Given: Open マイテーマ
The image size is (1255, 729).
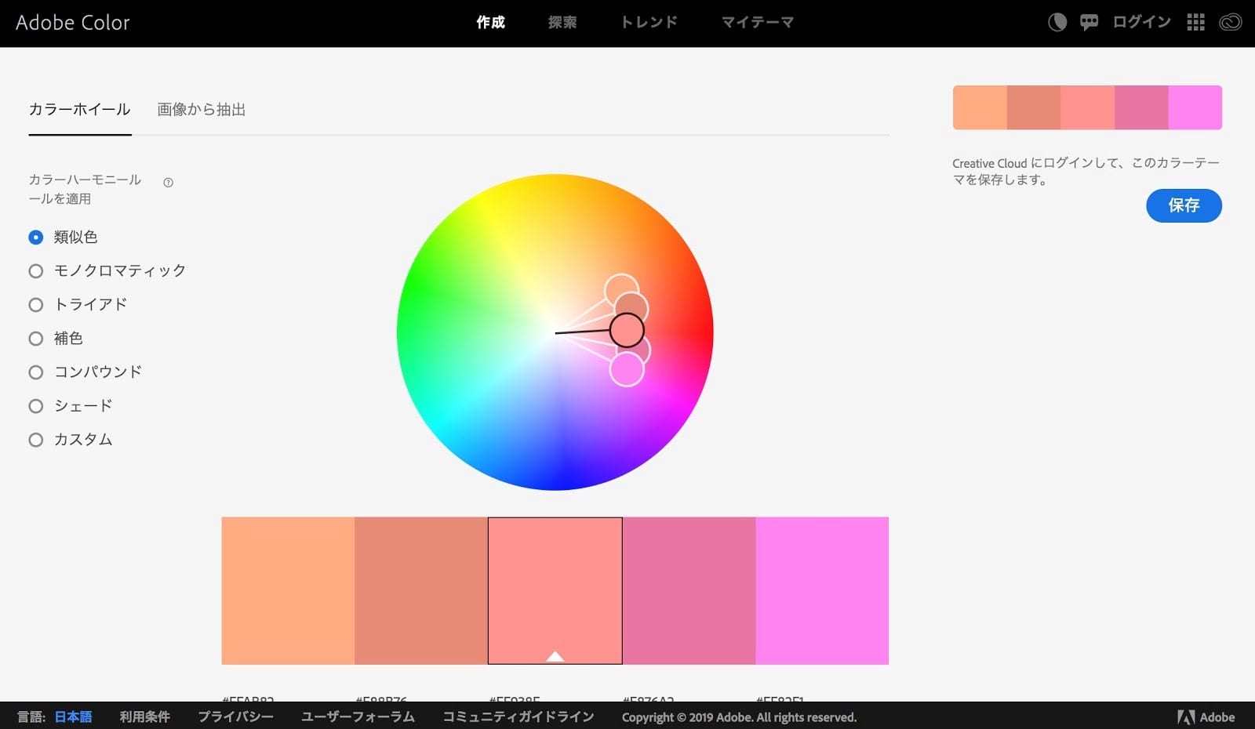Looking at the screenshot, I should pyautogui.click(x=758, y=23).
